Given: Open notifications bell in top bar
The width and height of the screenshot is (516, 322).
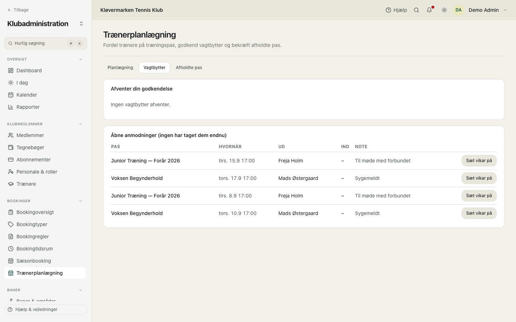Looking at the screenshot, I should point(429,10).
